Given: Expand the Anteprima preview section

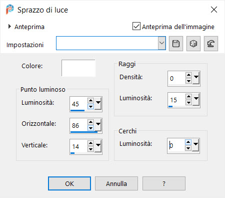Looking at the screenshot, I should tap(9, 27).
